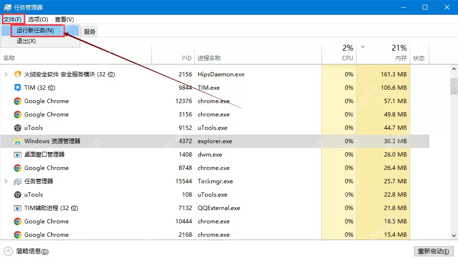Image resolution: width=458 pixels, height=263 pixels.
Task: Click the Windows 资源管理器 folder icon
Action: pos(18,141)
